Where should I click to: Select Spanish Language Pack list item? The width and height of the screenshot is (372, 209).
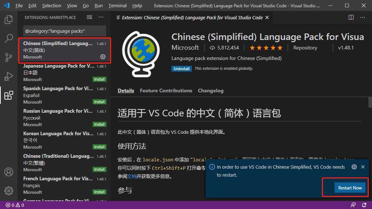[65, 95]
